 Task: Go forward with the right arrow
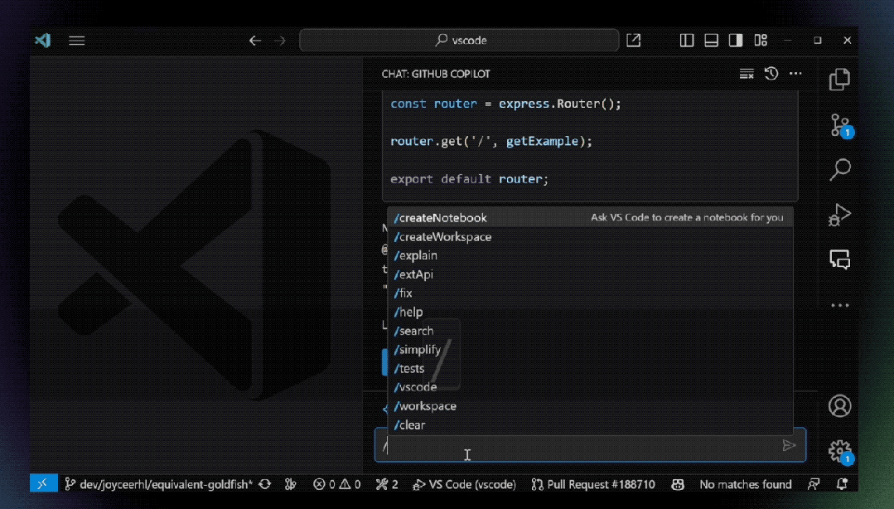[279, 41]
